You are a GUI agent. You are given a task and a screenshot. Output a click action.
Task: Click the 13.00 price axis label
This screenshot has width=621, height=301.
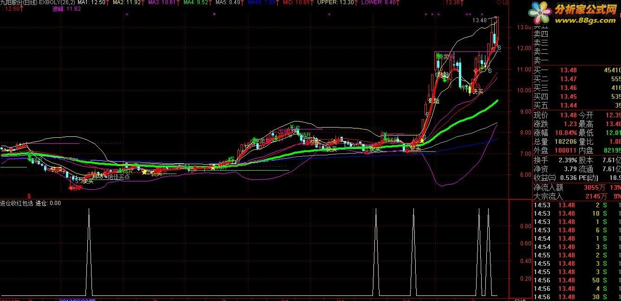tap(523, 27)
